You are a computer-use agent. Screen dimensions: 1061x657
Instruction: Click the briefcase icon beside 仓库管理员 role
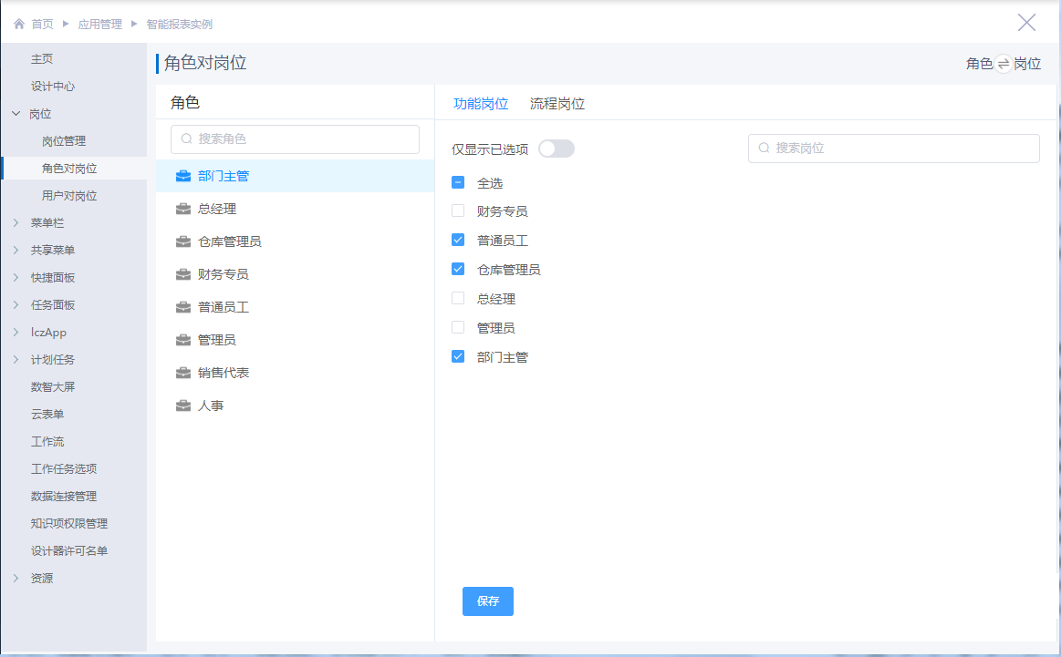click(183, 241)
